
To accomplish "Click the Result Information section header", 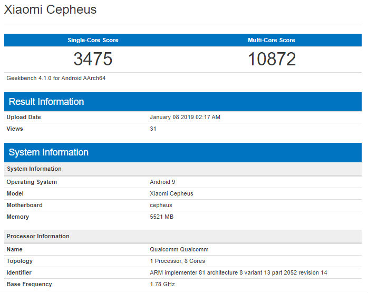I will tap(183, 102).
